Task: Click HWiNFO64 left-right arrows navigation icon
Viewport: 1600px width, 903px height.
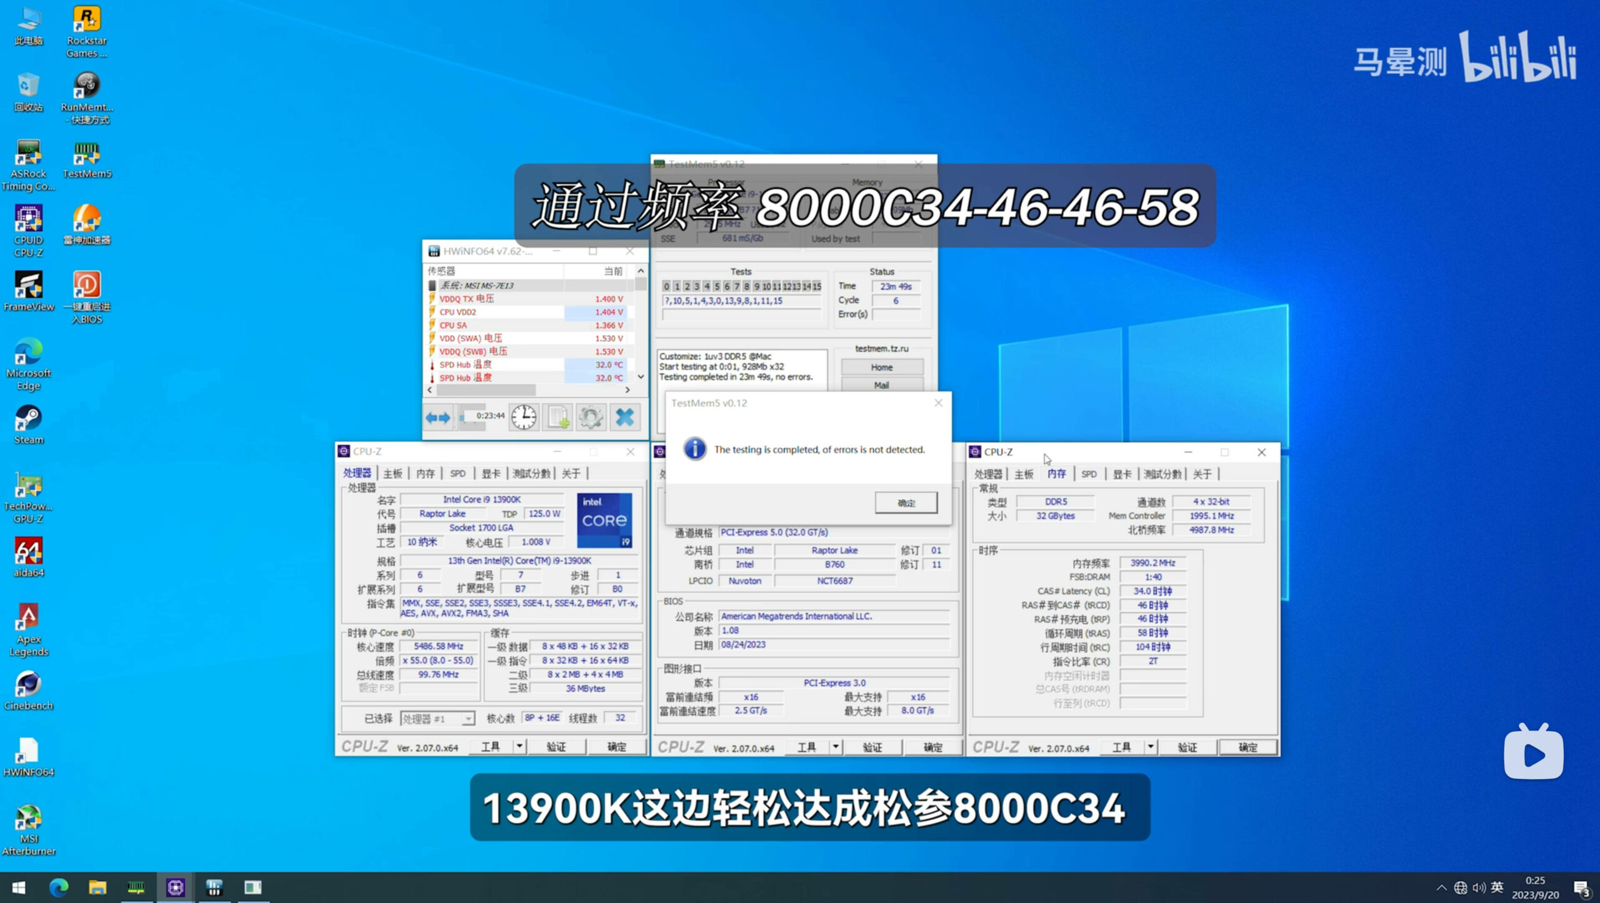Action: click(x=437, y=417)
